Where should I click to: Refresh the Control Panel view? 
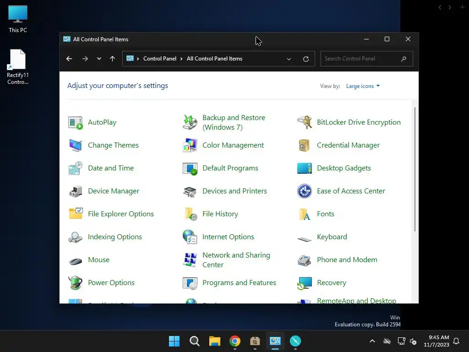click(x=305, y=59)
